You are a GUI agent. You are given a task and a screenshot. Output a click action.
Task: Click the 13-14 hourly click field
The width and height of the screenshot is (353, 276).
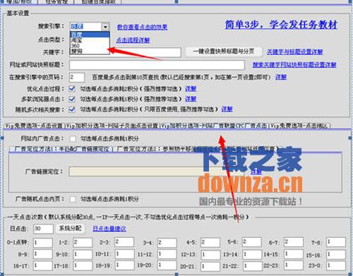click(252, 254)
